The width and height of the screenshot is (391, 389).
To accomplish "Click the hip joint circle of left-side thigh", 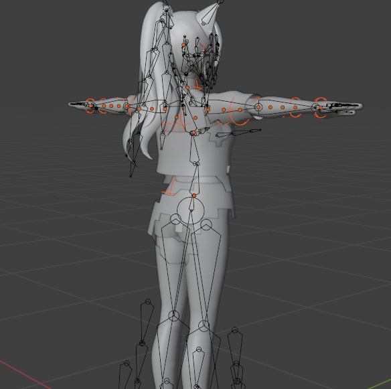I will click(175, 219).
